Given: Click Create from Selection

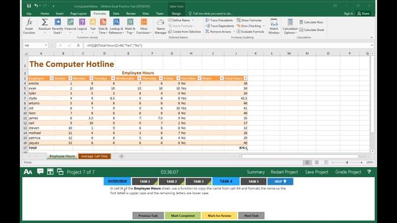Looking at the screenshot, I should pos(185,32).
